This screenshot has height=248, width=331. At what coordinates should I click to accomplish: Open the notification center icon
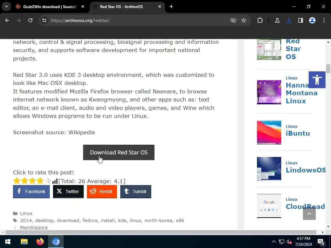click(321, 242)
